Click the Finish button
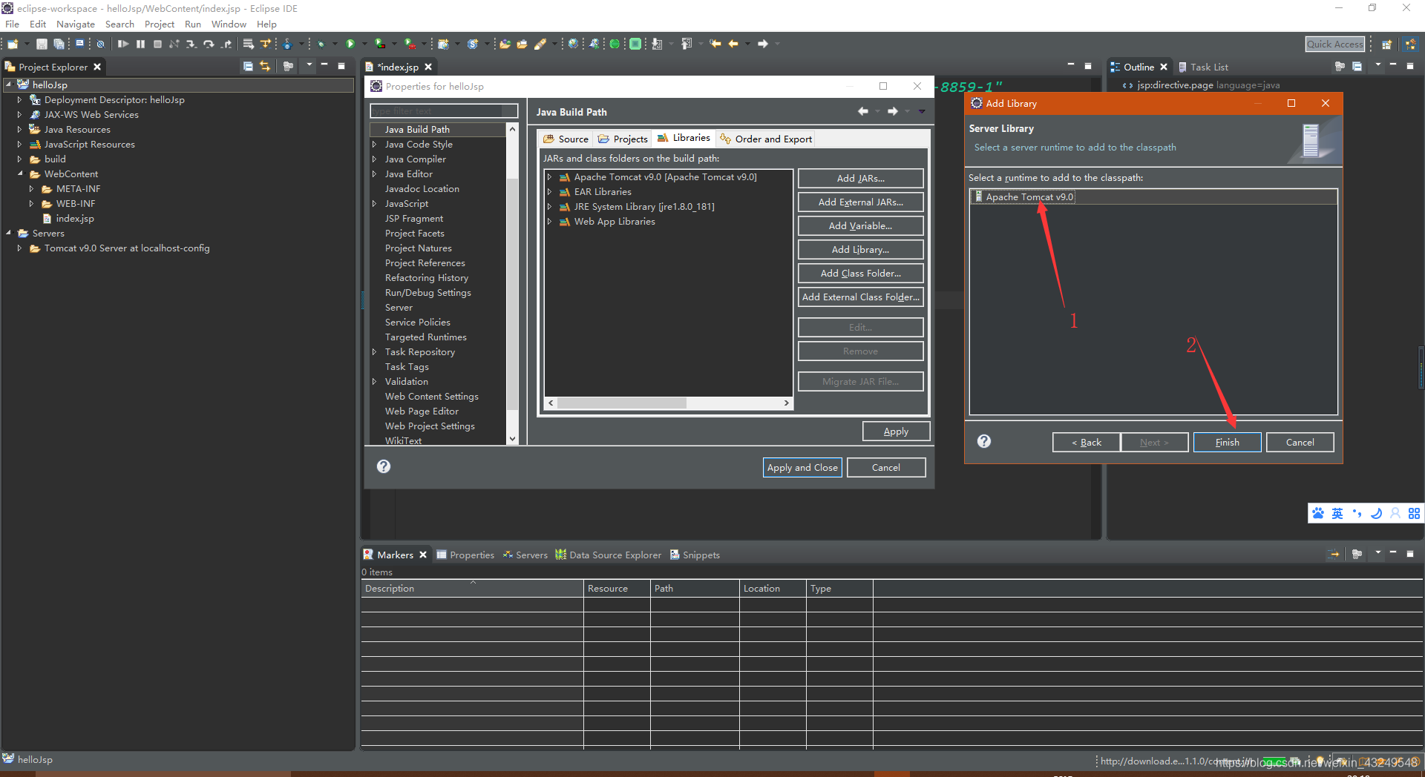Viewport: 1425px width, 777px height. click(1227, 442)
